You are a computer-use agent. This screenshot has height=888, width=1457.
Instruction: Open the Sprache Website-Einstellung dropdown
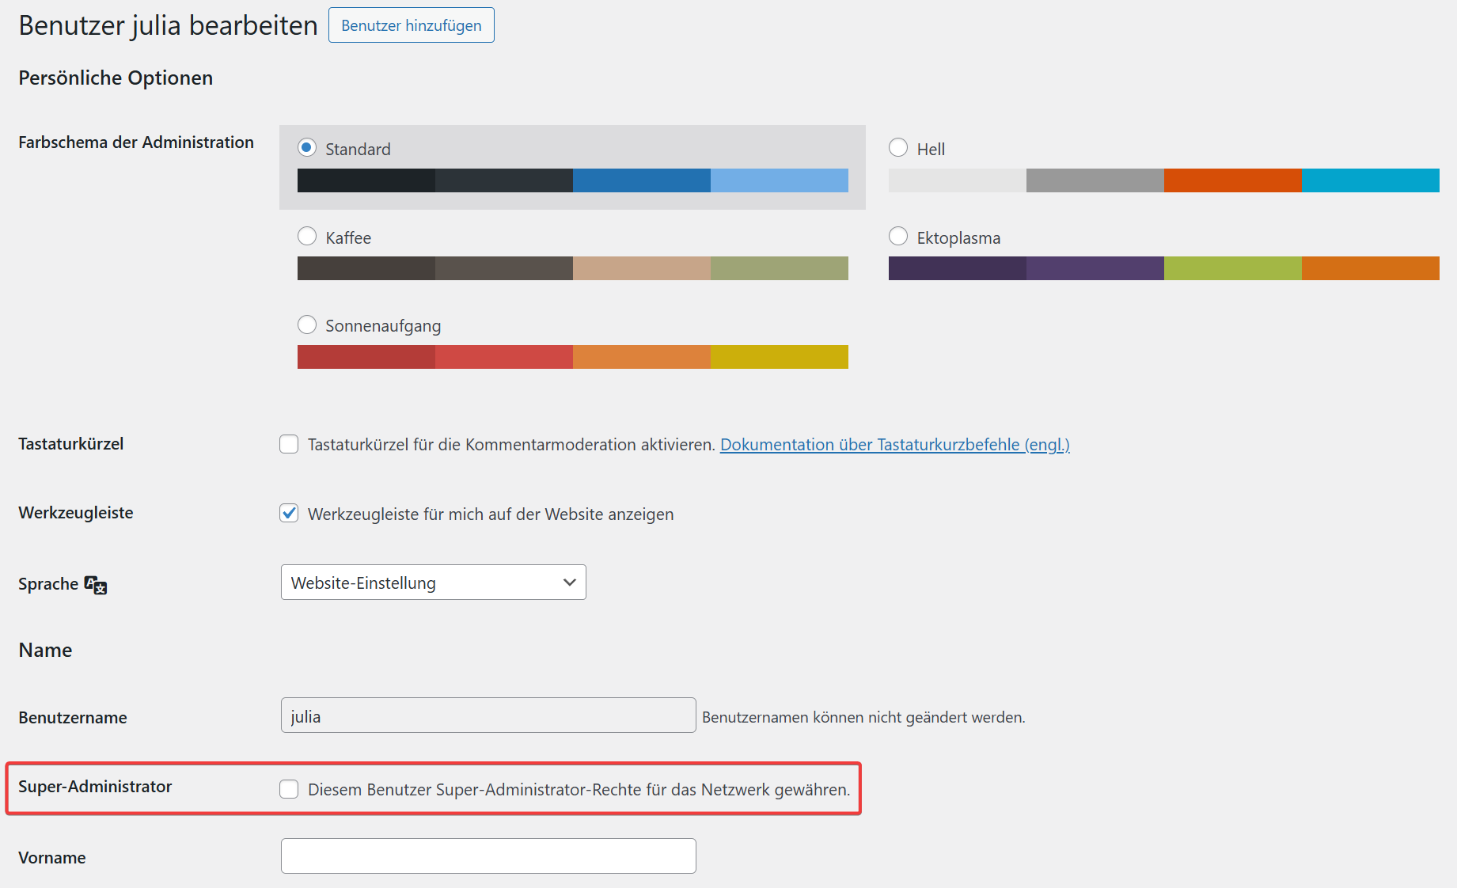click(433, 583)
